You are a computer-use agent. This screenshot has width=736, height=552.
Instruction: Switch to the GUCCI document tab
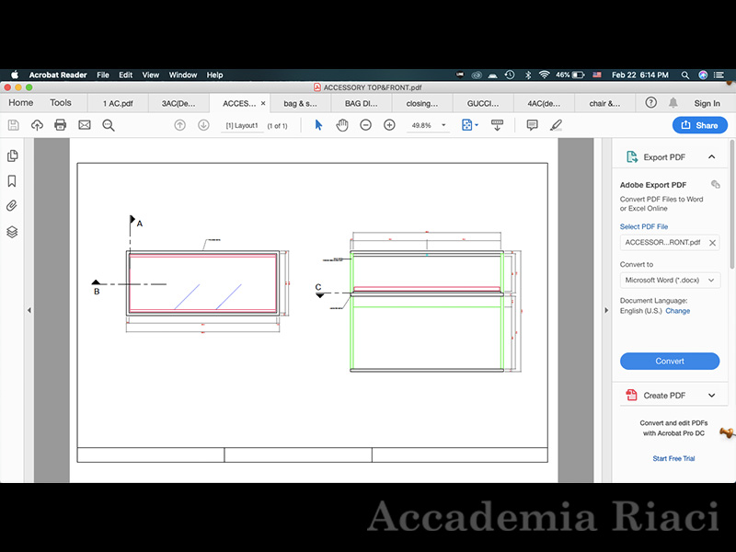click(x=483, y=103)
